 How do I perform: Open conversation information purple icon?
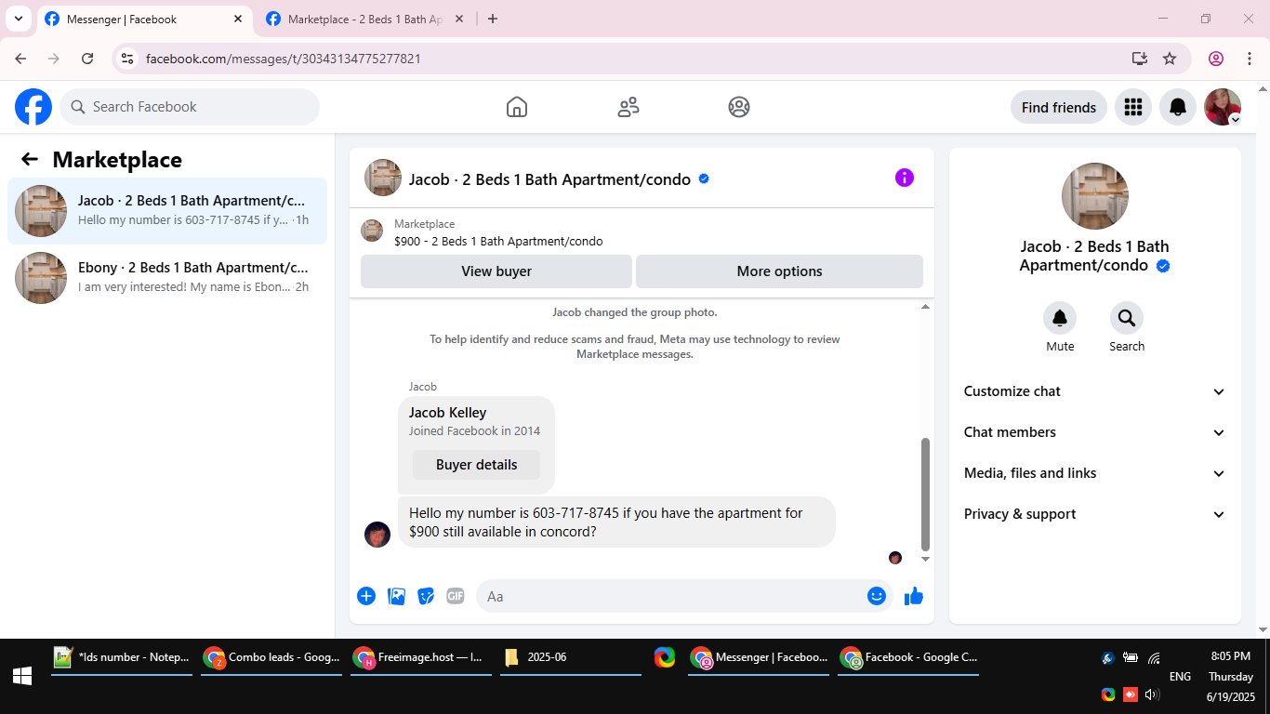905,178
